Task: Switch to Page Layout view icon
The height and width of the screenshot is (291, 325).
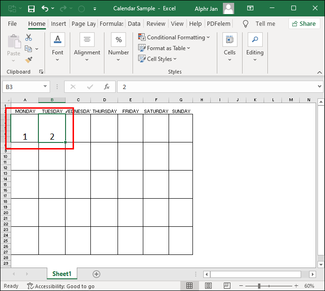Action: (x=208, y=286)
